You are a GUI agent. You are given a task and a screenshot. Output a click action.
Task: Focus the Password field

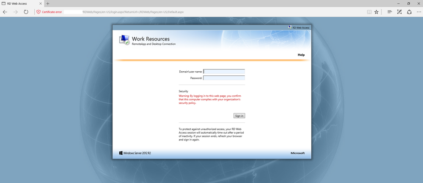[x=224, y=78]
